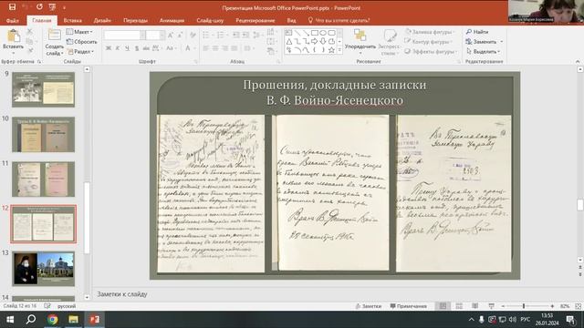Pick font color with the A swatch
Viewport: 584px width, 328px height.
[x=189, y=48]
